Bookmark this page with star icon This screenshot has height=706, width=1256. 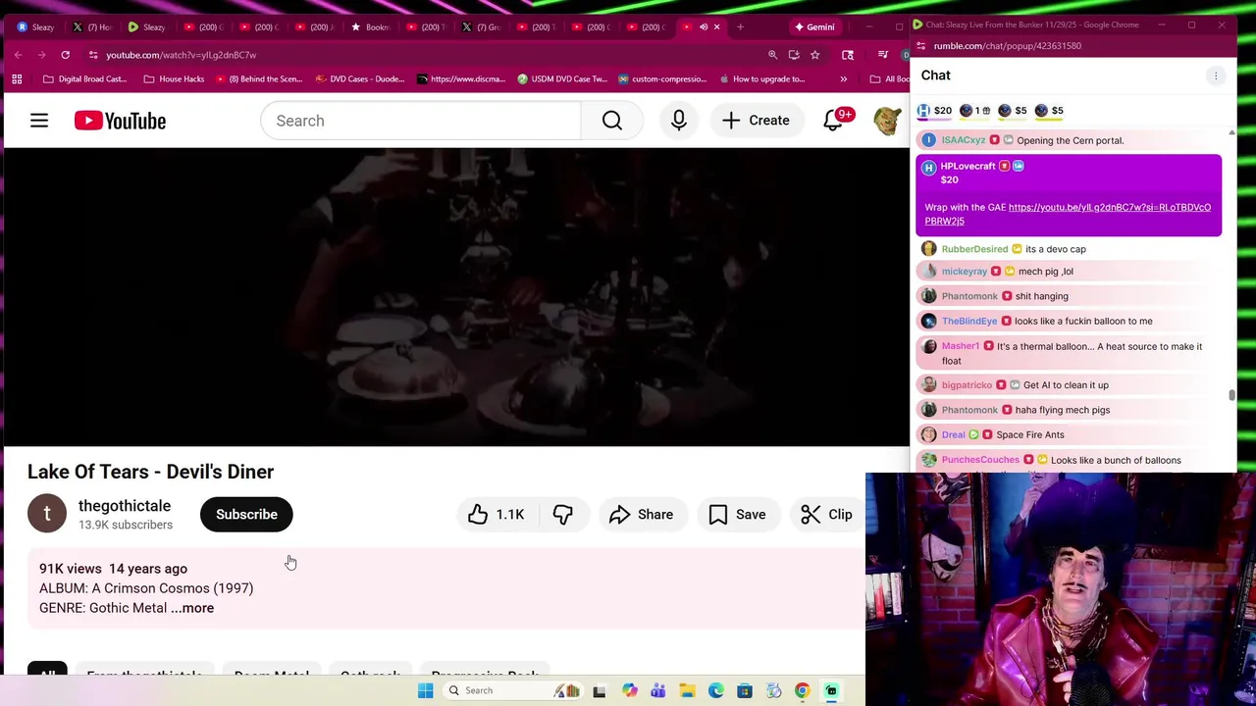tap(814, 55)
